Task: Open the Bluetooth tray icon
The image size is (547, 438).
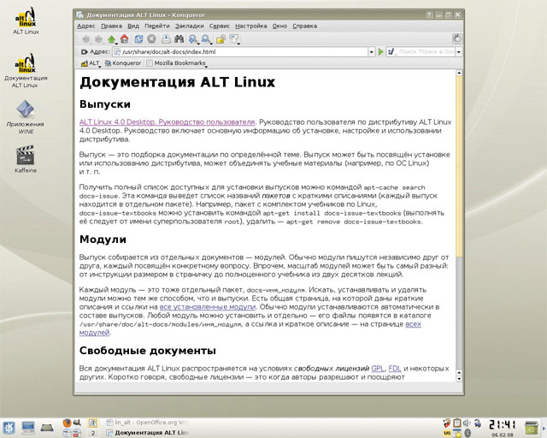Action: click(x=468, y=433)
